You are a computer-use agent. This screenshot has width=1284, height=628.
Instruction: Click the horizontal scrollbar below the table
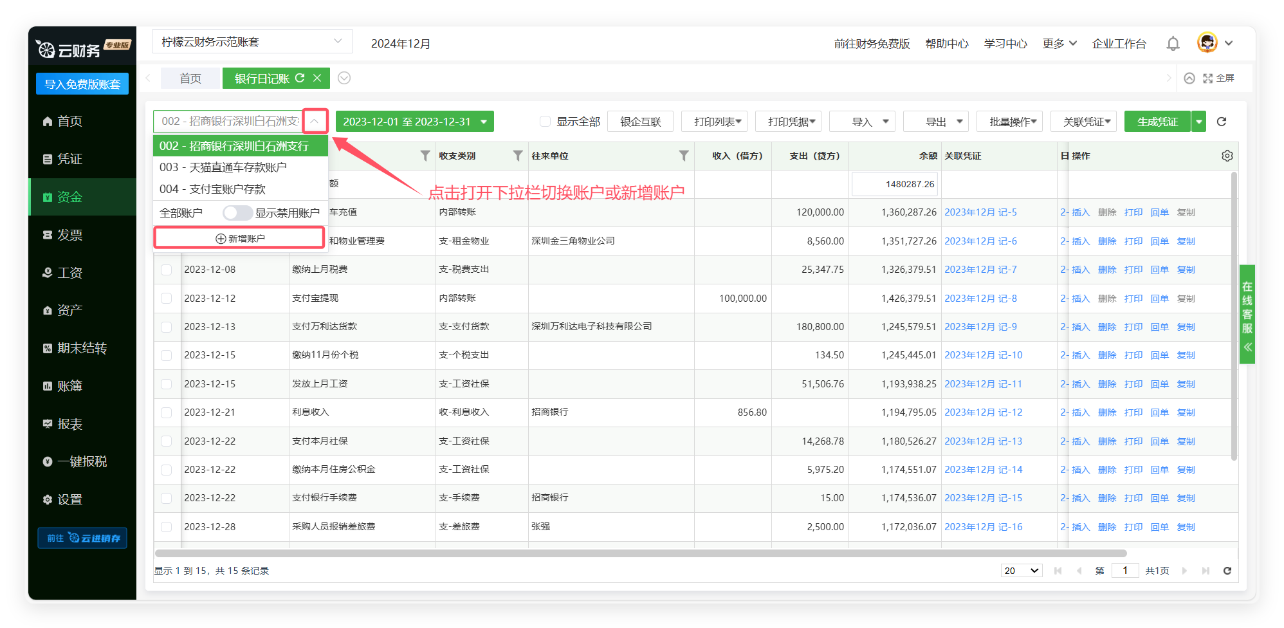(640, 553)
